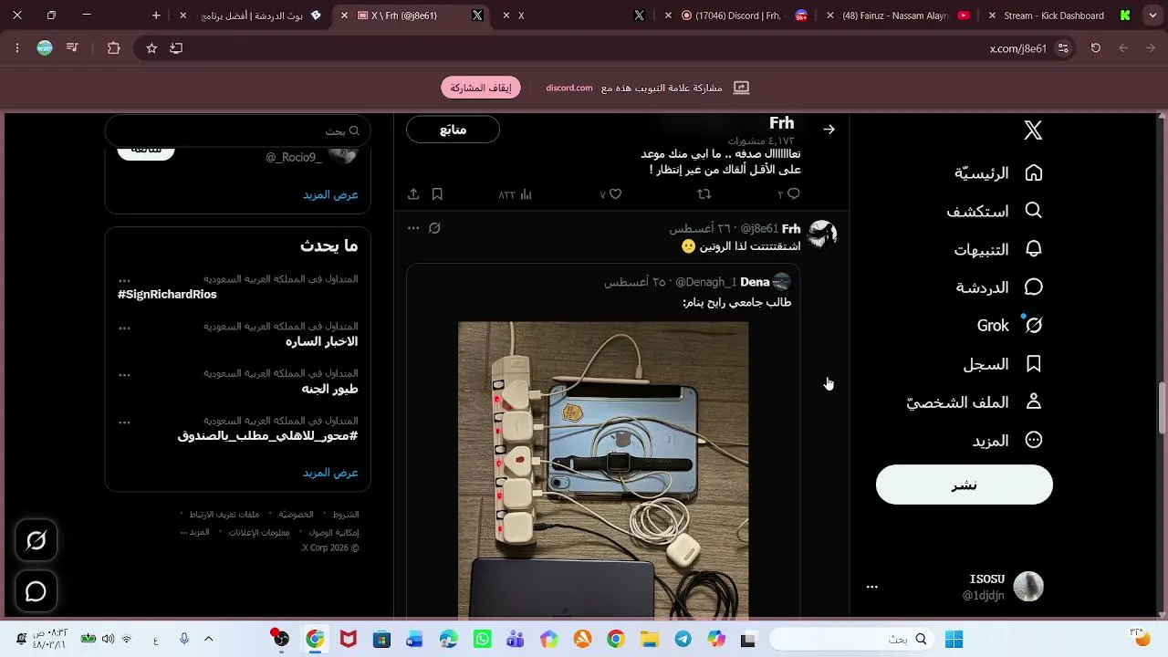This screenshot has width=1168, height=657.
Task: Open trend الاخبار الساره
Action: [x=321, y=342]
